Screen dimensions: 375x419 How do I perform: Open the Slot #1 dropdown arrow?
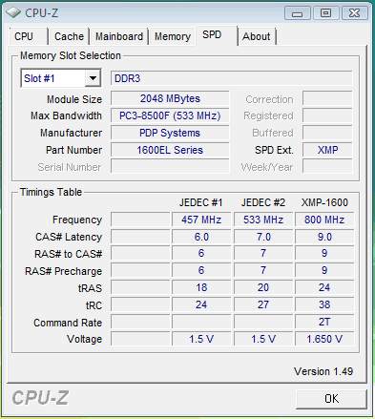93,78
